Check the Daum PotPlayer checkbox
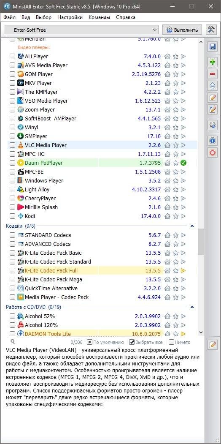The height and width of the screenshot is (444, 221). (x=12, y=163)
